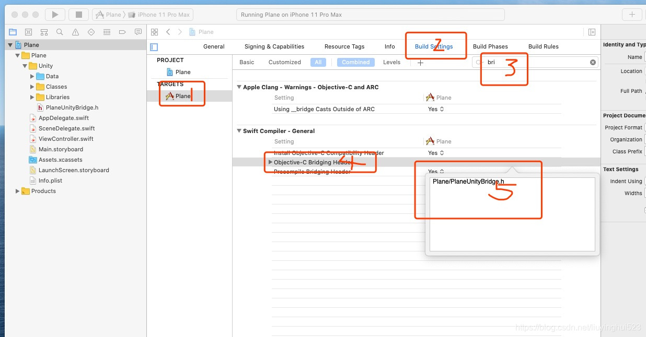
Task: Click the Run (play) button
Action: point(55,15)
